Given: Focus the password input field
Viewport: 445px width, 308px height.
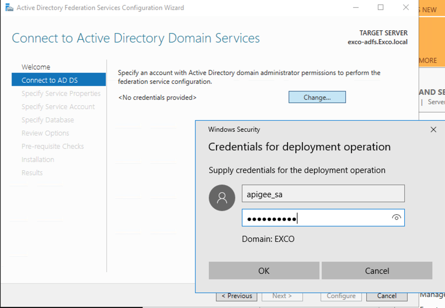Looking at the screenshot, I should [317, 218].
